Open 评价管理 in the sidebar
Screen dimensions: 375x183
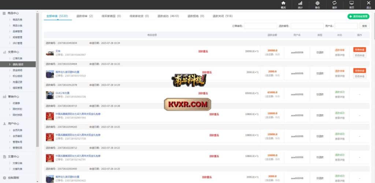coord(17,43)
